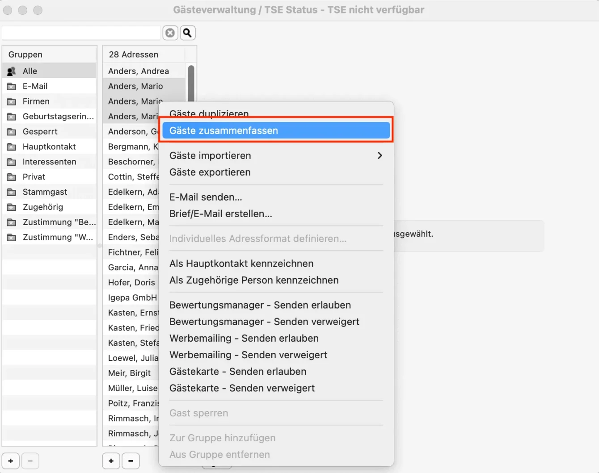The height and width of the screenshot is (473, 599).
Task: Select the Alle group row
Action: [x=50, y=71]
